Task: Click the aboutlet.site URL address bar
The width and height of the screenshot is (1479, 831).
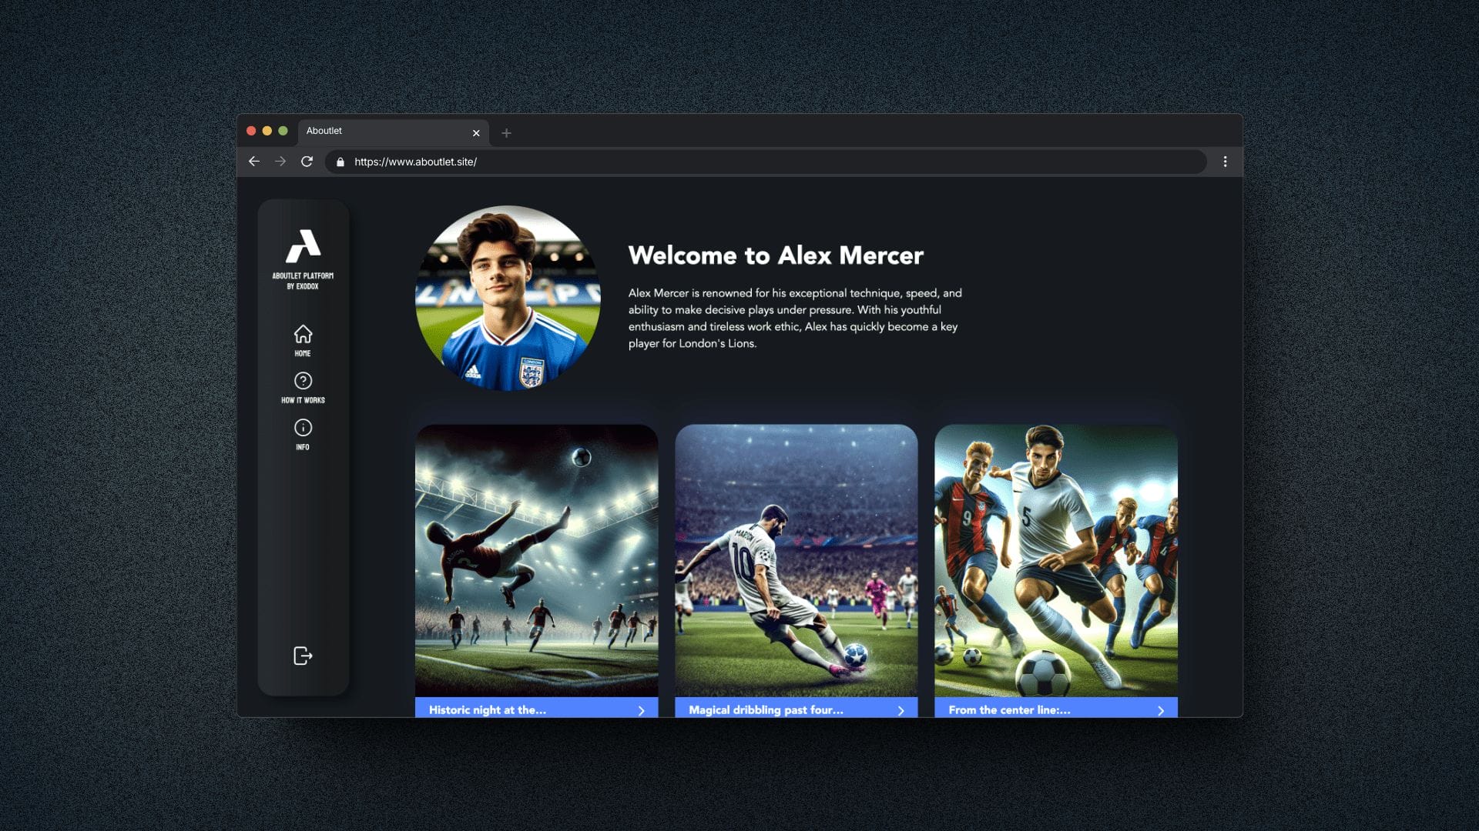Action: click(693, 162)
